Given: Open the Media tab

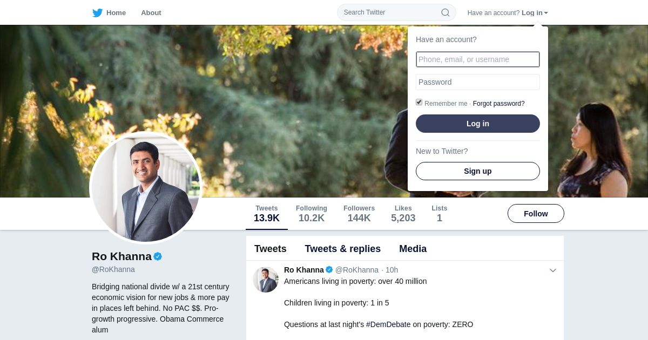Looking at the screenshot, I should (413, 249).
